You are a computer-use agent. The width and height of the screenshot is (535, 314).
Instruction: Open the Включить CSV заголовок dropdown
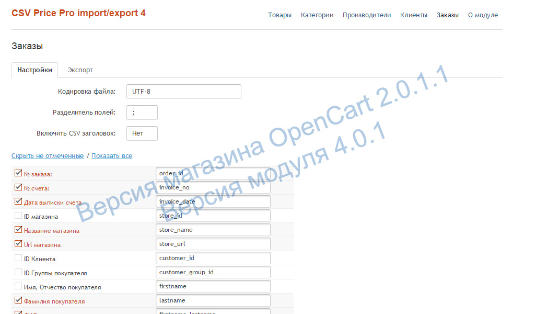(x=142, y=133)
